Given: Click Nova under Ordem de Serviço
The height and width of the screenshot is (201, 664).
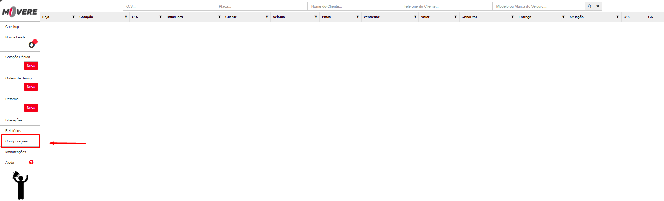Looking at the screenshot, I should 31,87.
